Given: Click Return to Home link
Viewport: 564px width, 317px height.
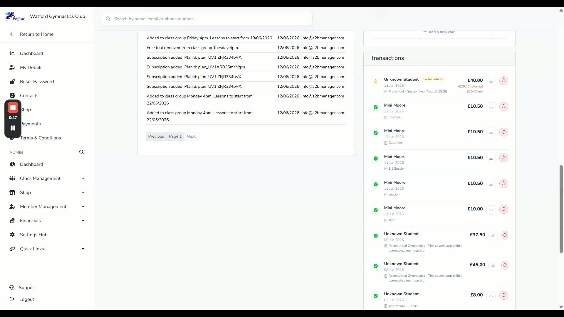Looking at the screenshot, I should (x=37, y=34).
